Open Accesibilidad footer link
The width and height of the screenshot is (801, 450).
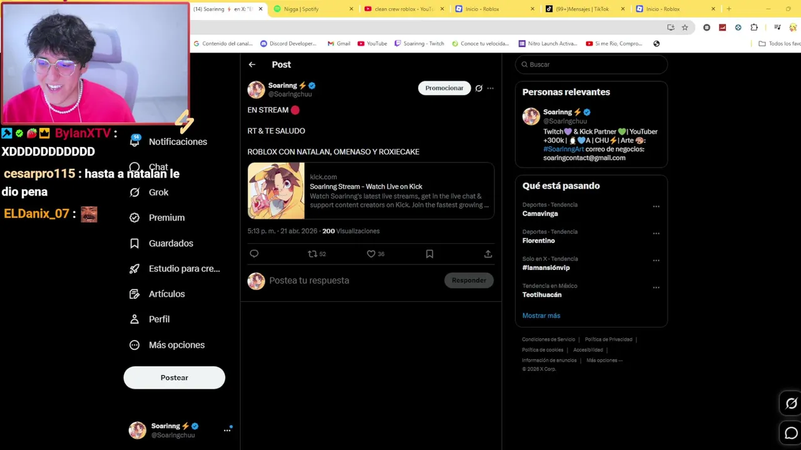click(x=588, y=350)
